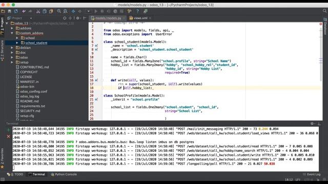Viewport: 328px width, 184px height.
Task: Expand the debian folder
Action: (12, 48)
